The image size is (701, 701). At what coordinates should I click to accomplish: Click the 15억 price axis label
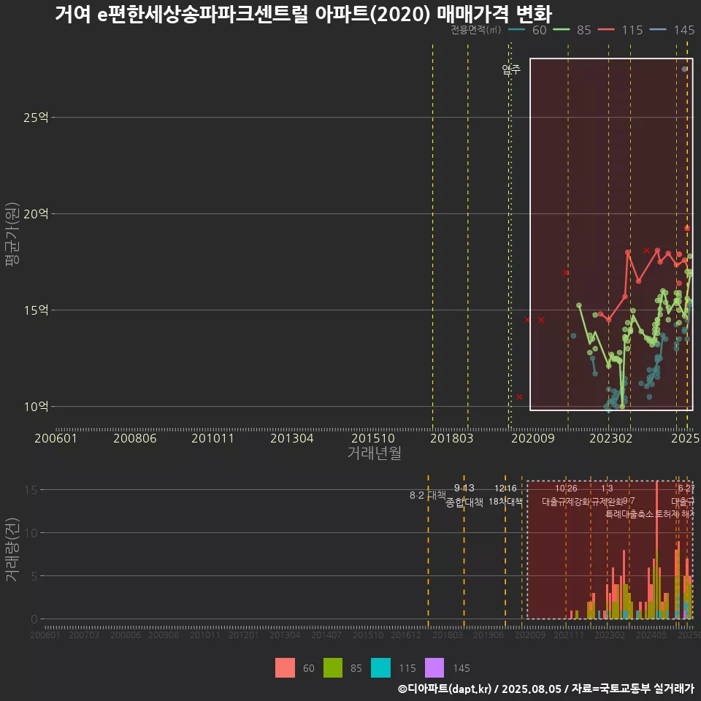[x=36, y=310]
